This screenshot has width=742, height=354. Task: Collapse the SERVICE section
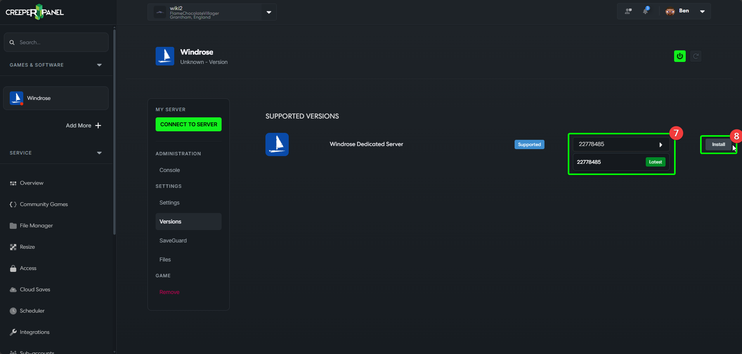pos(99,153)
